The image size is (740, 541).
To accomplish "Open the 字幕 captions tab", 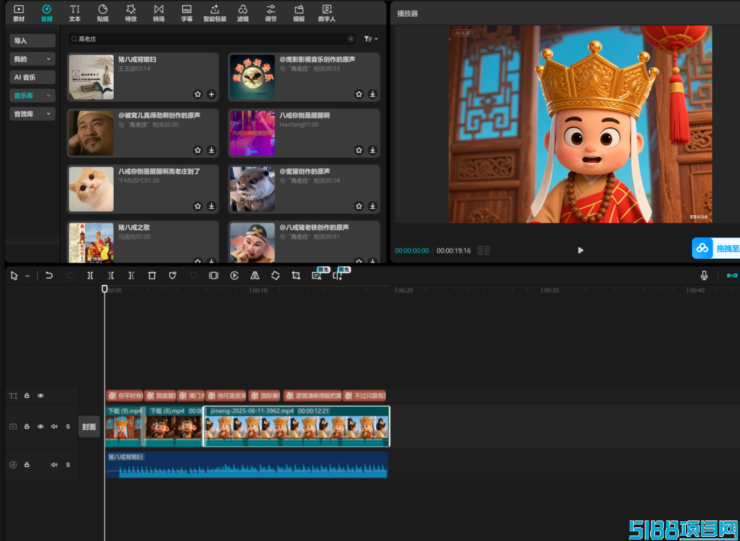I will (x=187, y=13).
